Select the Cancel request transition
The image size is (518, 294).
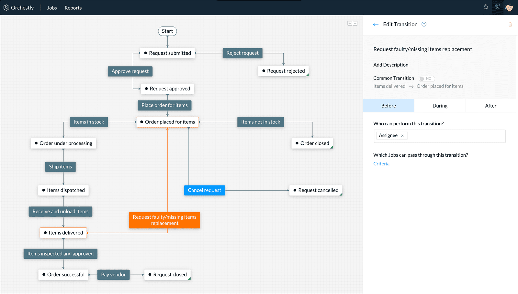204,190
